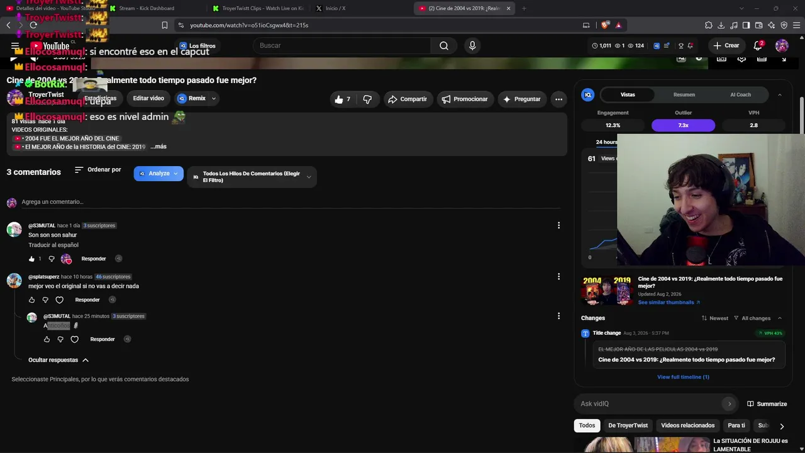Reload the current page
This screenshot has width=805, height=453.
tap(33, 25)
